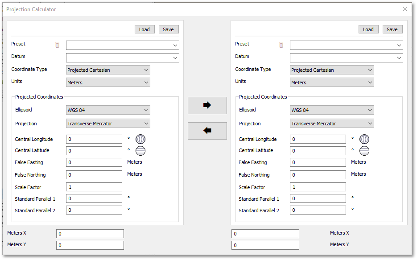Click the left panel Load button
This screenshot has height=260, width=417.
click(145, 29)
